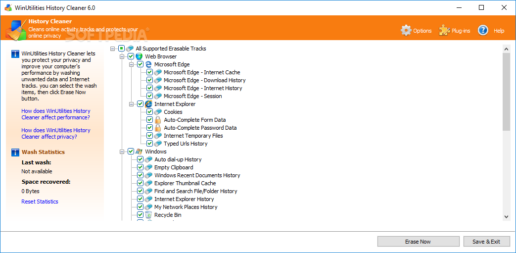The height and width of the screenshot is (253, 516).
Task: Click the Reset Statistics link
Action: pos(40,202)
